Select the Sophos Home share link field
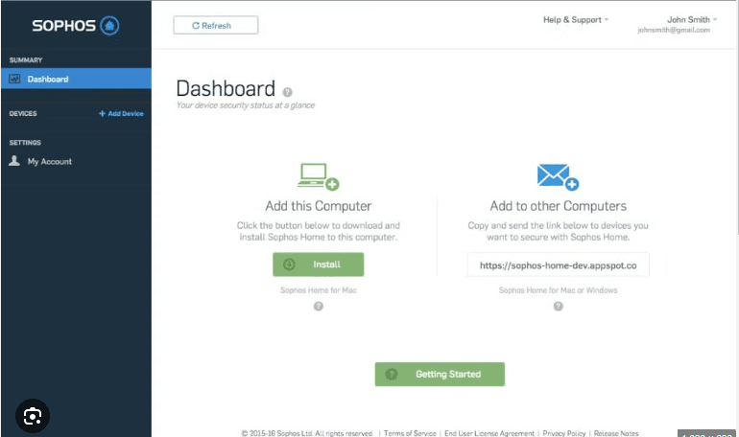The height and width of the screenshot is (437, 739). pos(558,265)
